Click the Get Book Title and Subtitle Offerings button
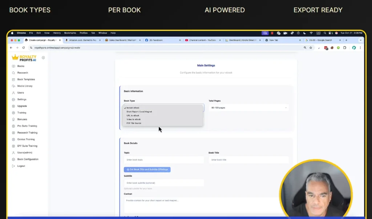The width and height of the screenshot is (372, 219). pyautogui.click(x=147, y=170)
